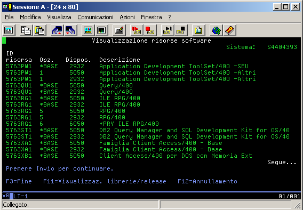The image size is (303, 210).
Task: Click the 01/001 cursor position indicator
Action: pos(289,196)
